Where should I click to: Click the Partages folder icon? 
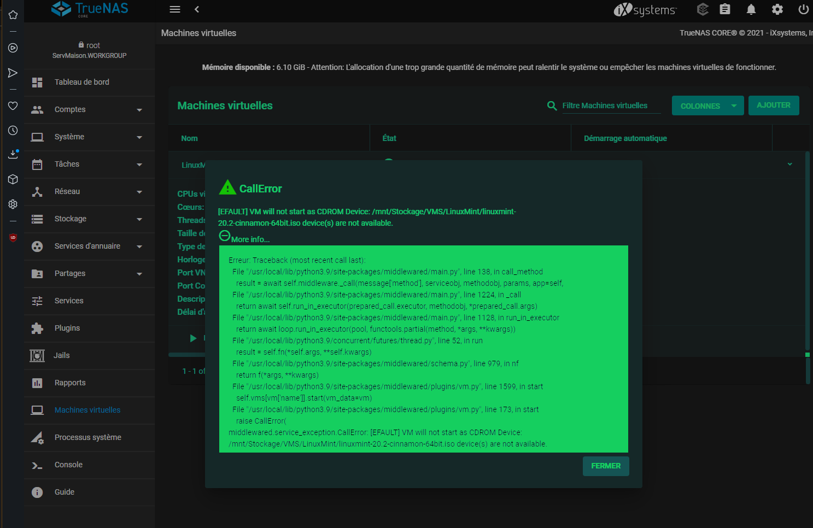coord(37,274)
